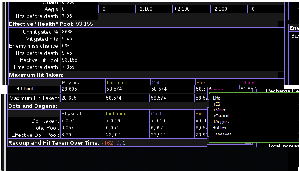Viewport: 299px width, 171px height.
Task: Click Hits before death value 7.96
Action: tap(67, 16)
